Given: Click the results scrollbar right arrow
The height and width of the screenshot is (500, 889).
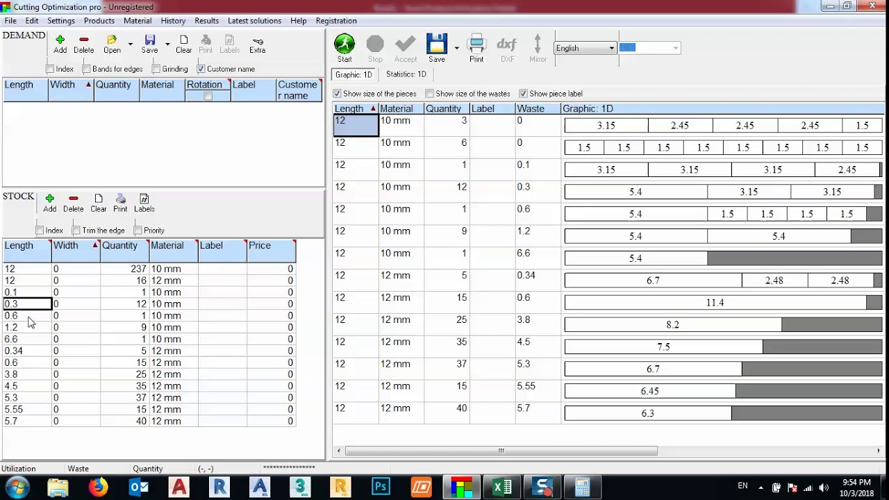Looking at the screenshot, I should pyautogui.click(x=879, y=451).
